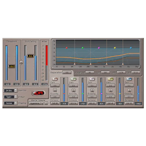146x146 pixels.
Task: Click the band attenuation readout -7.8
Action: click(x=64, y=103)
